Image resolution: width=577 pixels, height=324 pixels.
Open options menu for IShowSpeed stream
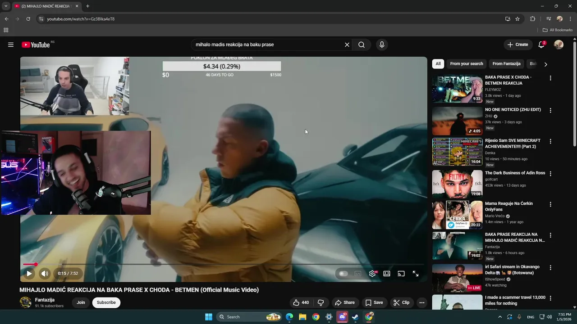coord(550,267)
